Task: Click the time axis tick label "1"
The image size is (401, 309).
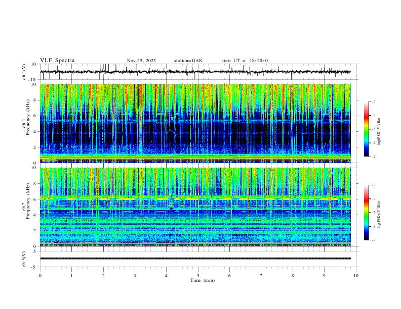Action: click(x=71, y=276)
